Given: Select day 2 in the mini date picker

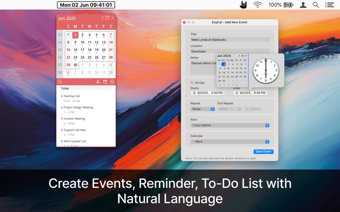Looking at the screenshot, I should 224,64.
